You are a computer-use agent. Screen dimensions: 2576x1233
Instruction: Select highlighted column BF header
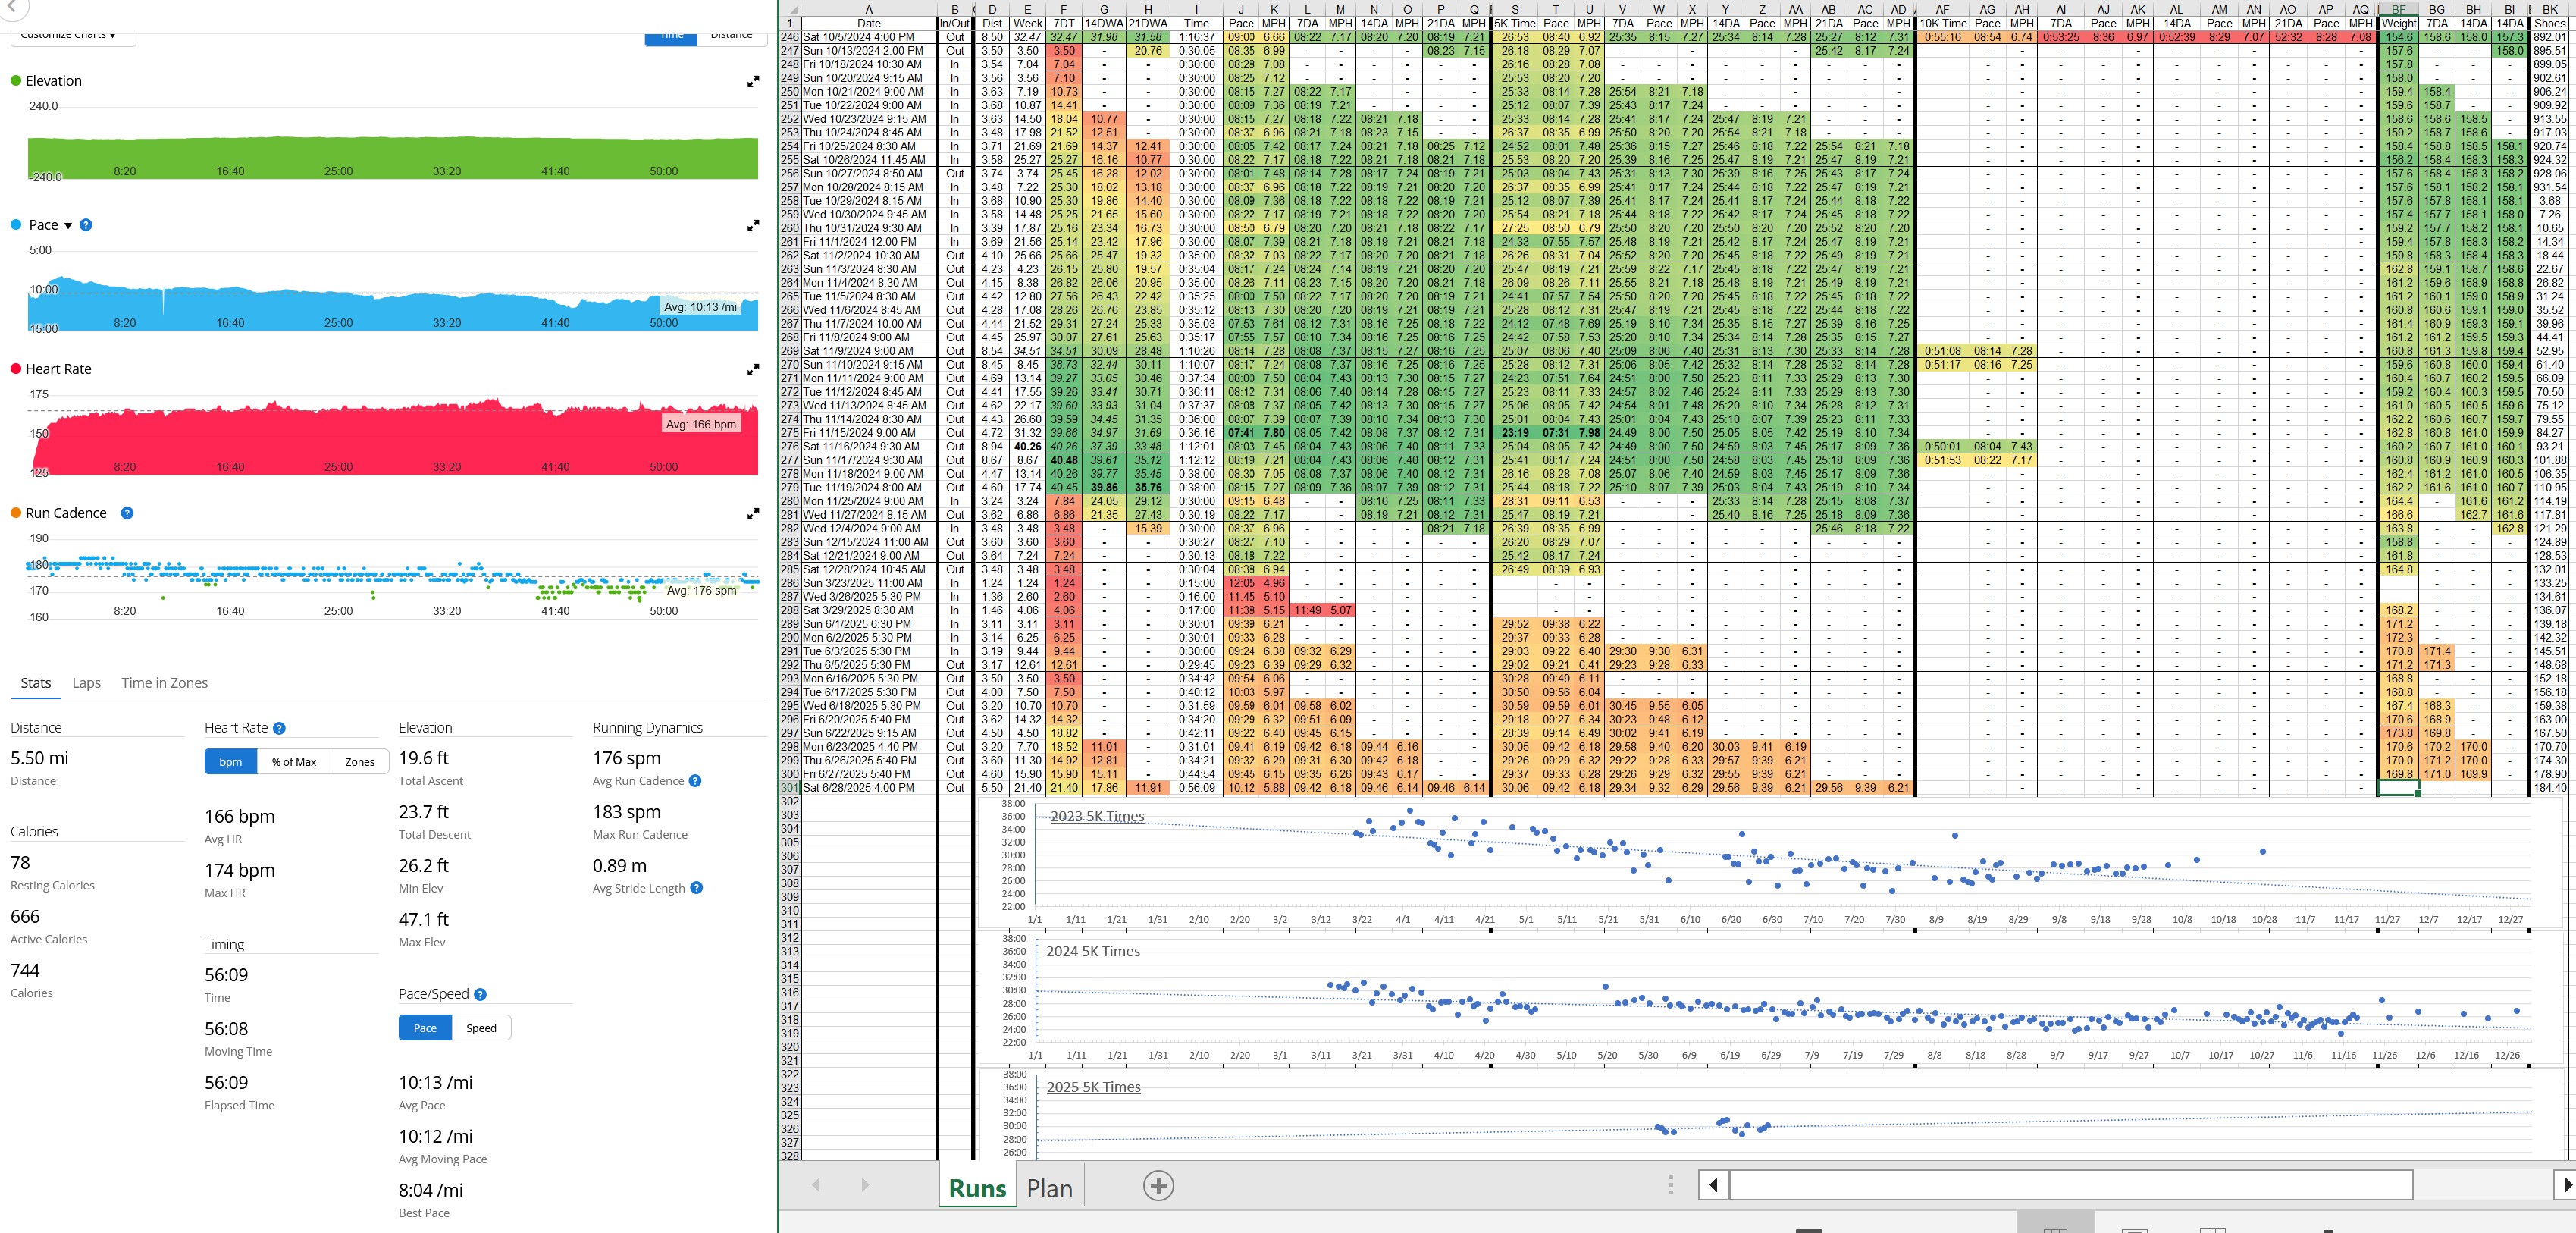click(x=2398, y=9)
